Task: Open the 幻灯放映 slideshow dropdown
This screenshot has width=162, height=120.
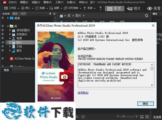Action: click(80, 8)
